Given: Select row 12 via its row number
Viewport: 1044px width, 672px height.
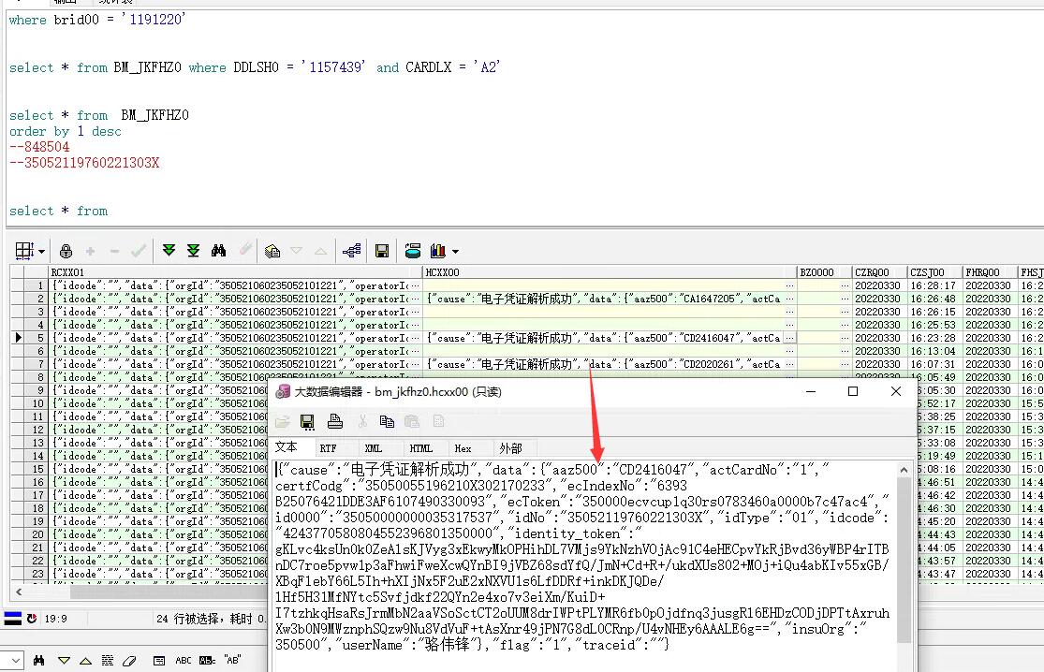Looking at the screenshot, I should coord(36,430).
